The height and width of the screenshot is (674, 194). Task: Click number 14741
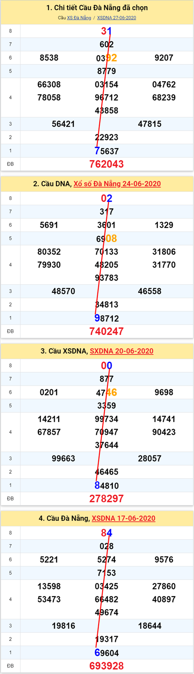click(164, 419)
